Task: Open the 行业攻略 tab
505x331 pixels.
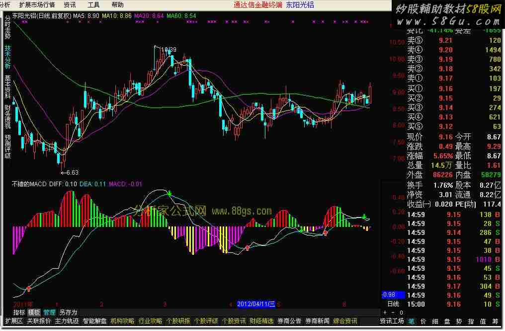Action: click(150, 321)
